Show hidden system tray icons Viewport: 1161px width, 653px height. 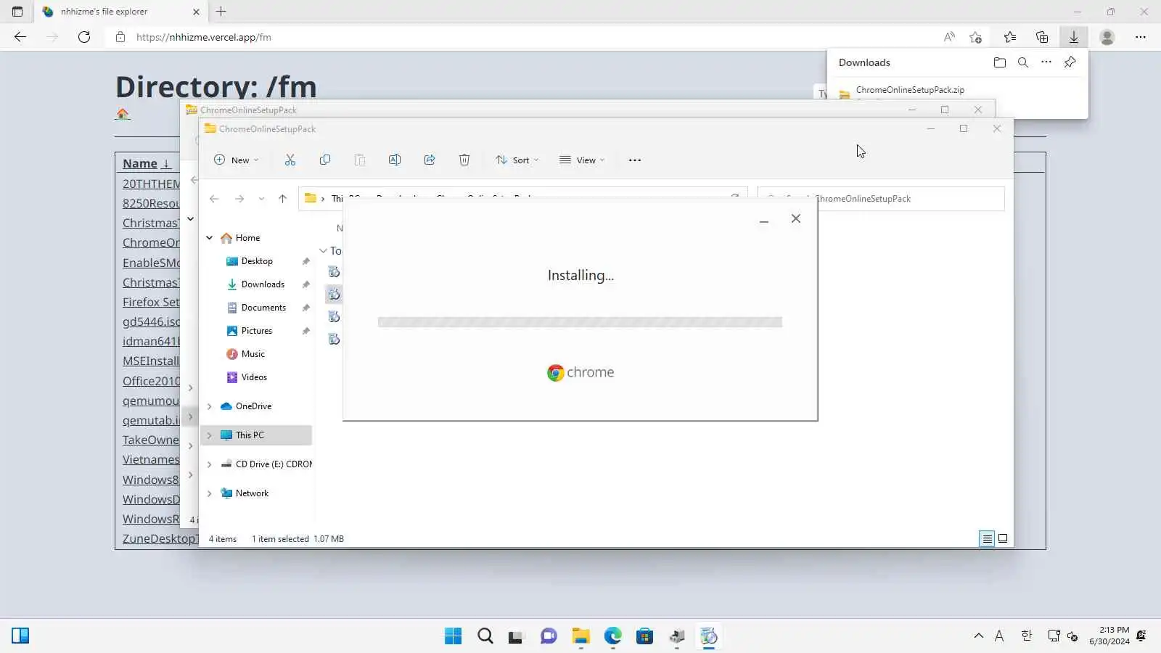click(x=979, y=636)
